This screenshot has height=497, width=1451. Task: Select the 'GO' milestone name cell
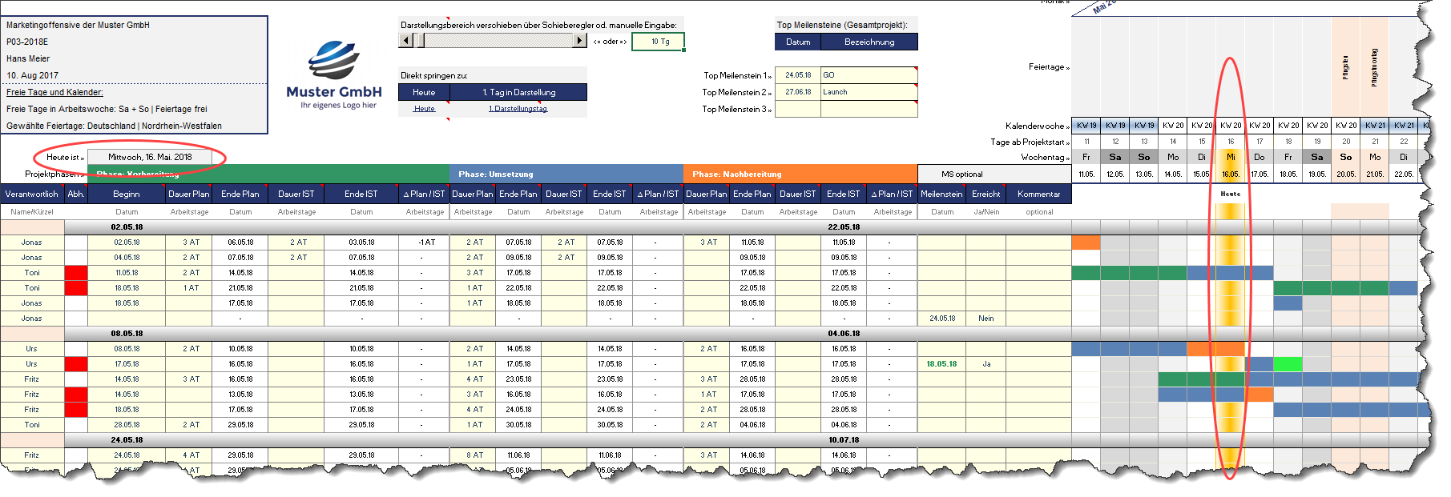869,75
